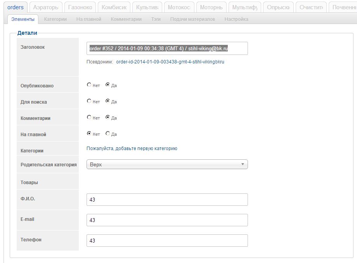357x263 pixels.
Task: Open the Комментарии sub-tab
Action: (126, 19)
